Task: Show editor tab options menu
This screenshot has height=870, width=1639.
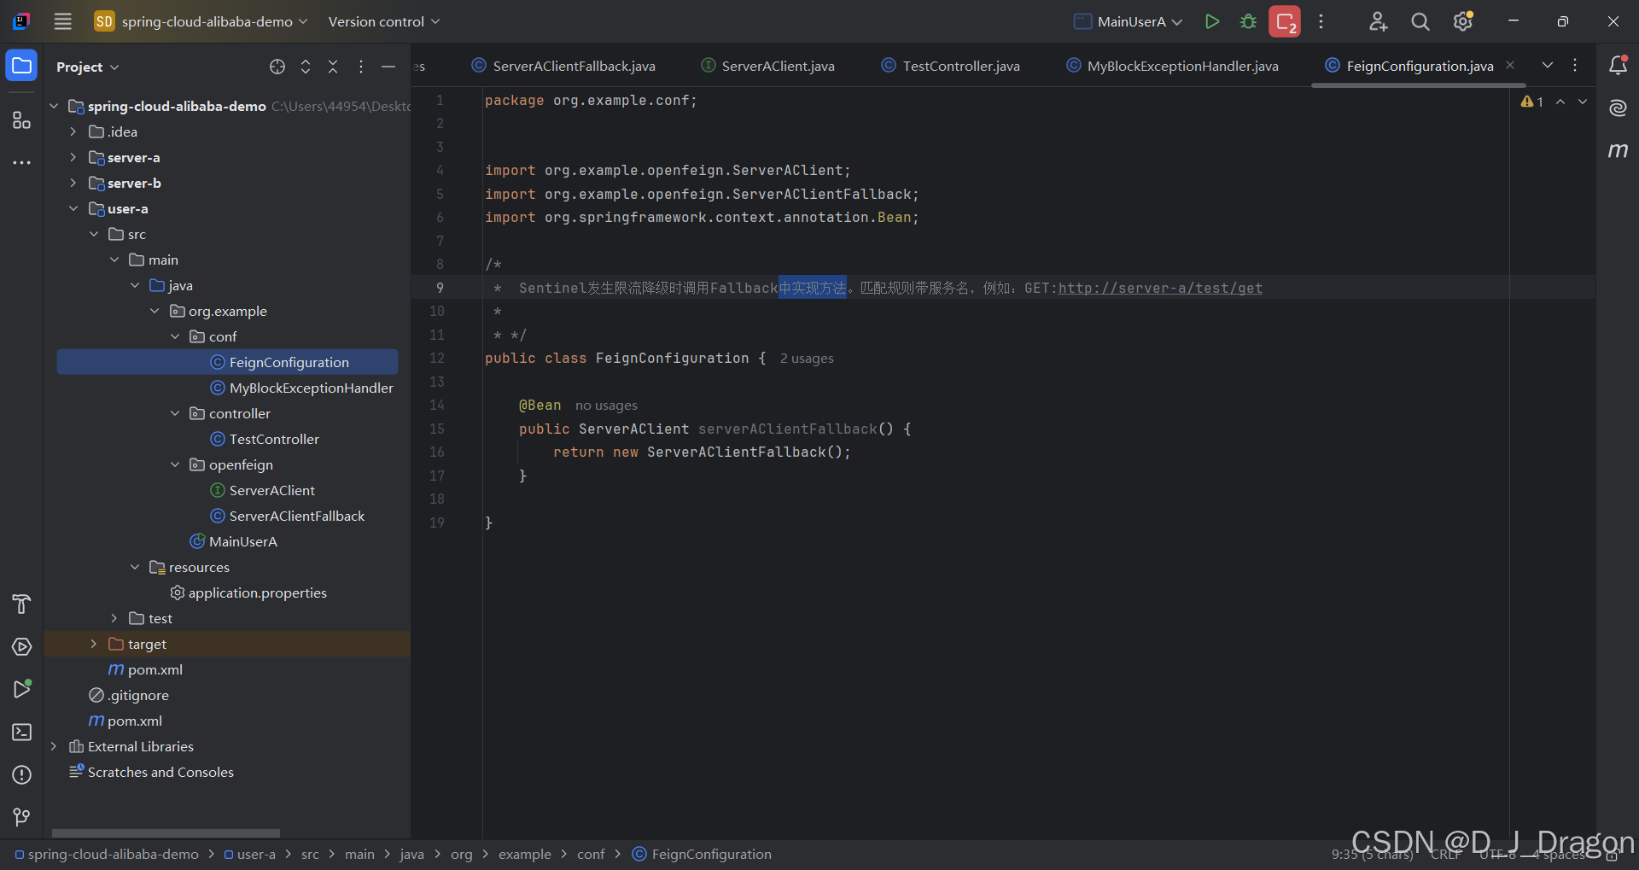Action: pos(1575,66)
